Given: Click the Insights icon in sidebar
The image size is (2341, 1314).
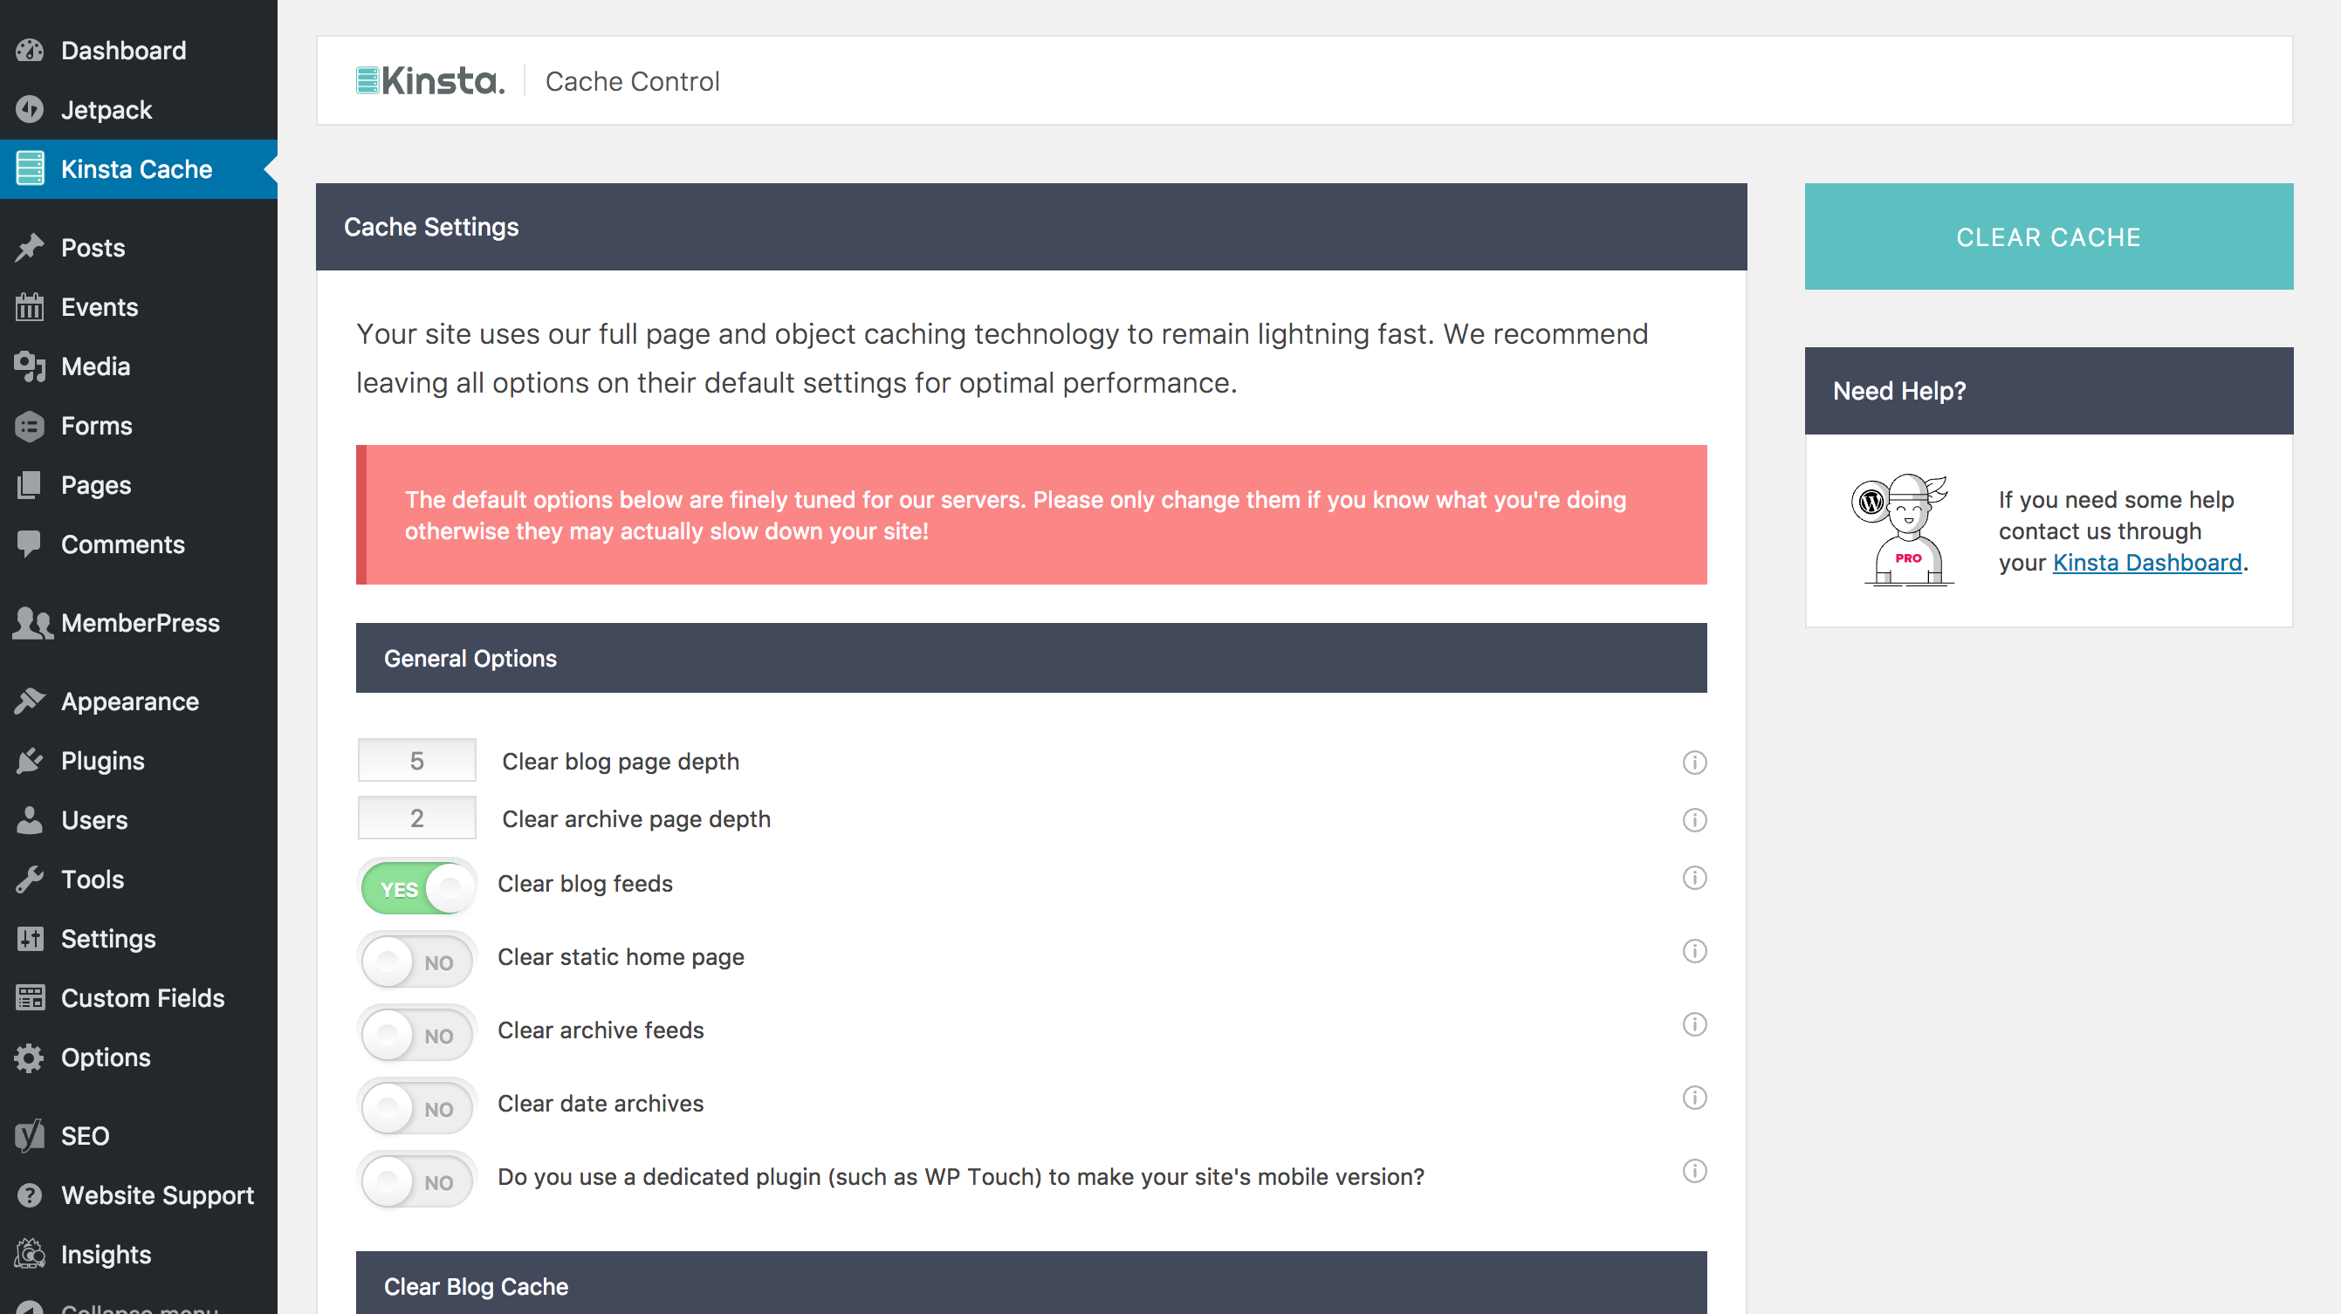Looking at the screenshot, I should 29,1253.
